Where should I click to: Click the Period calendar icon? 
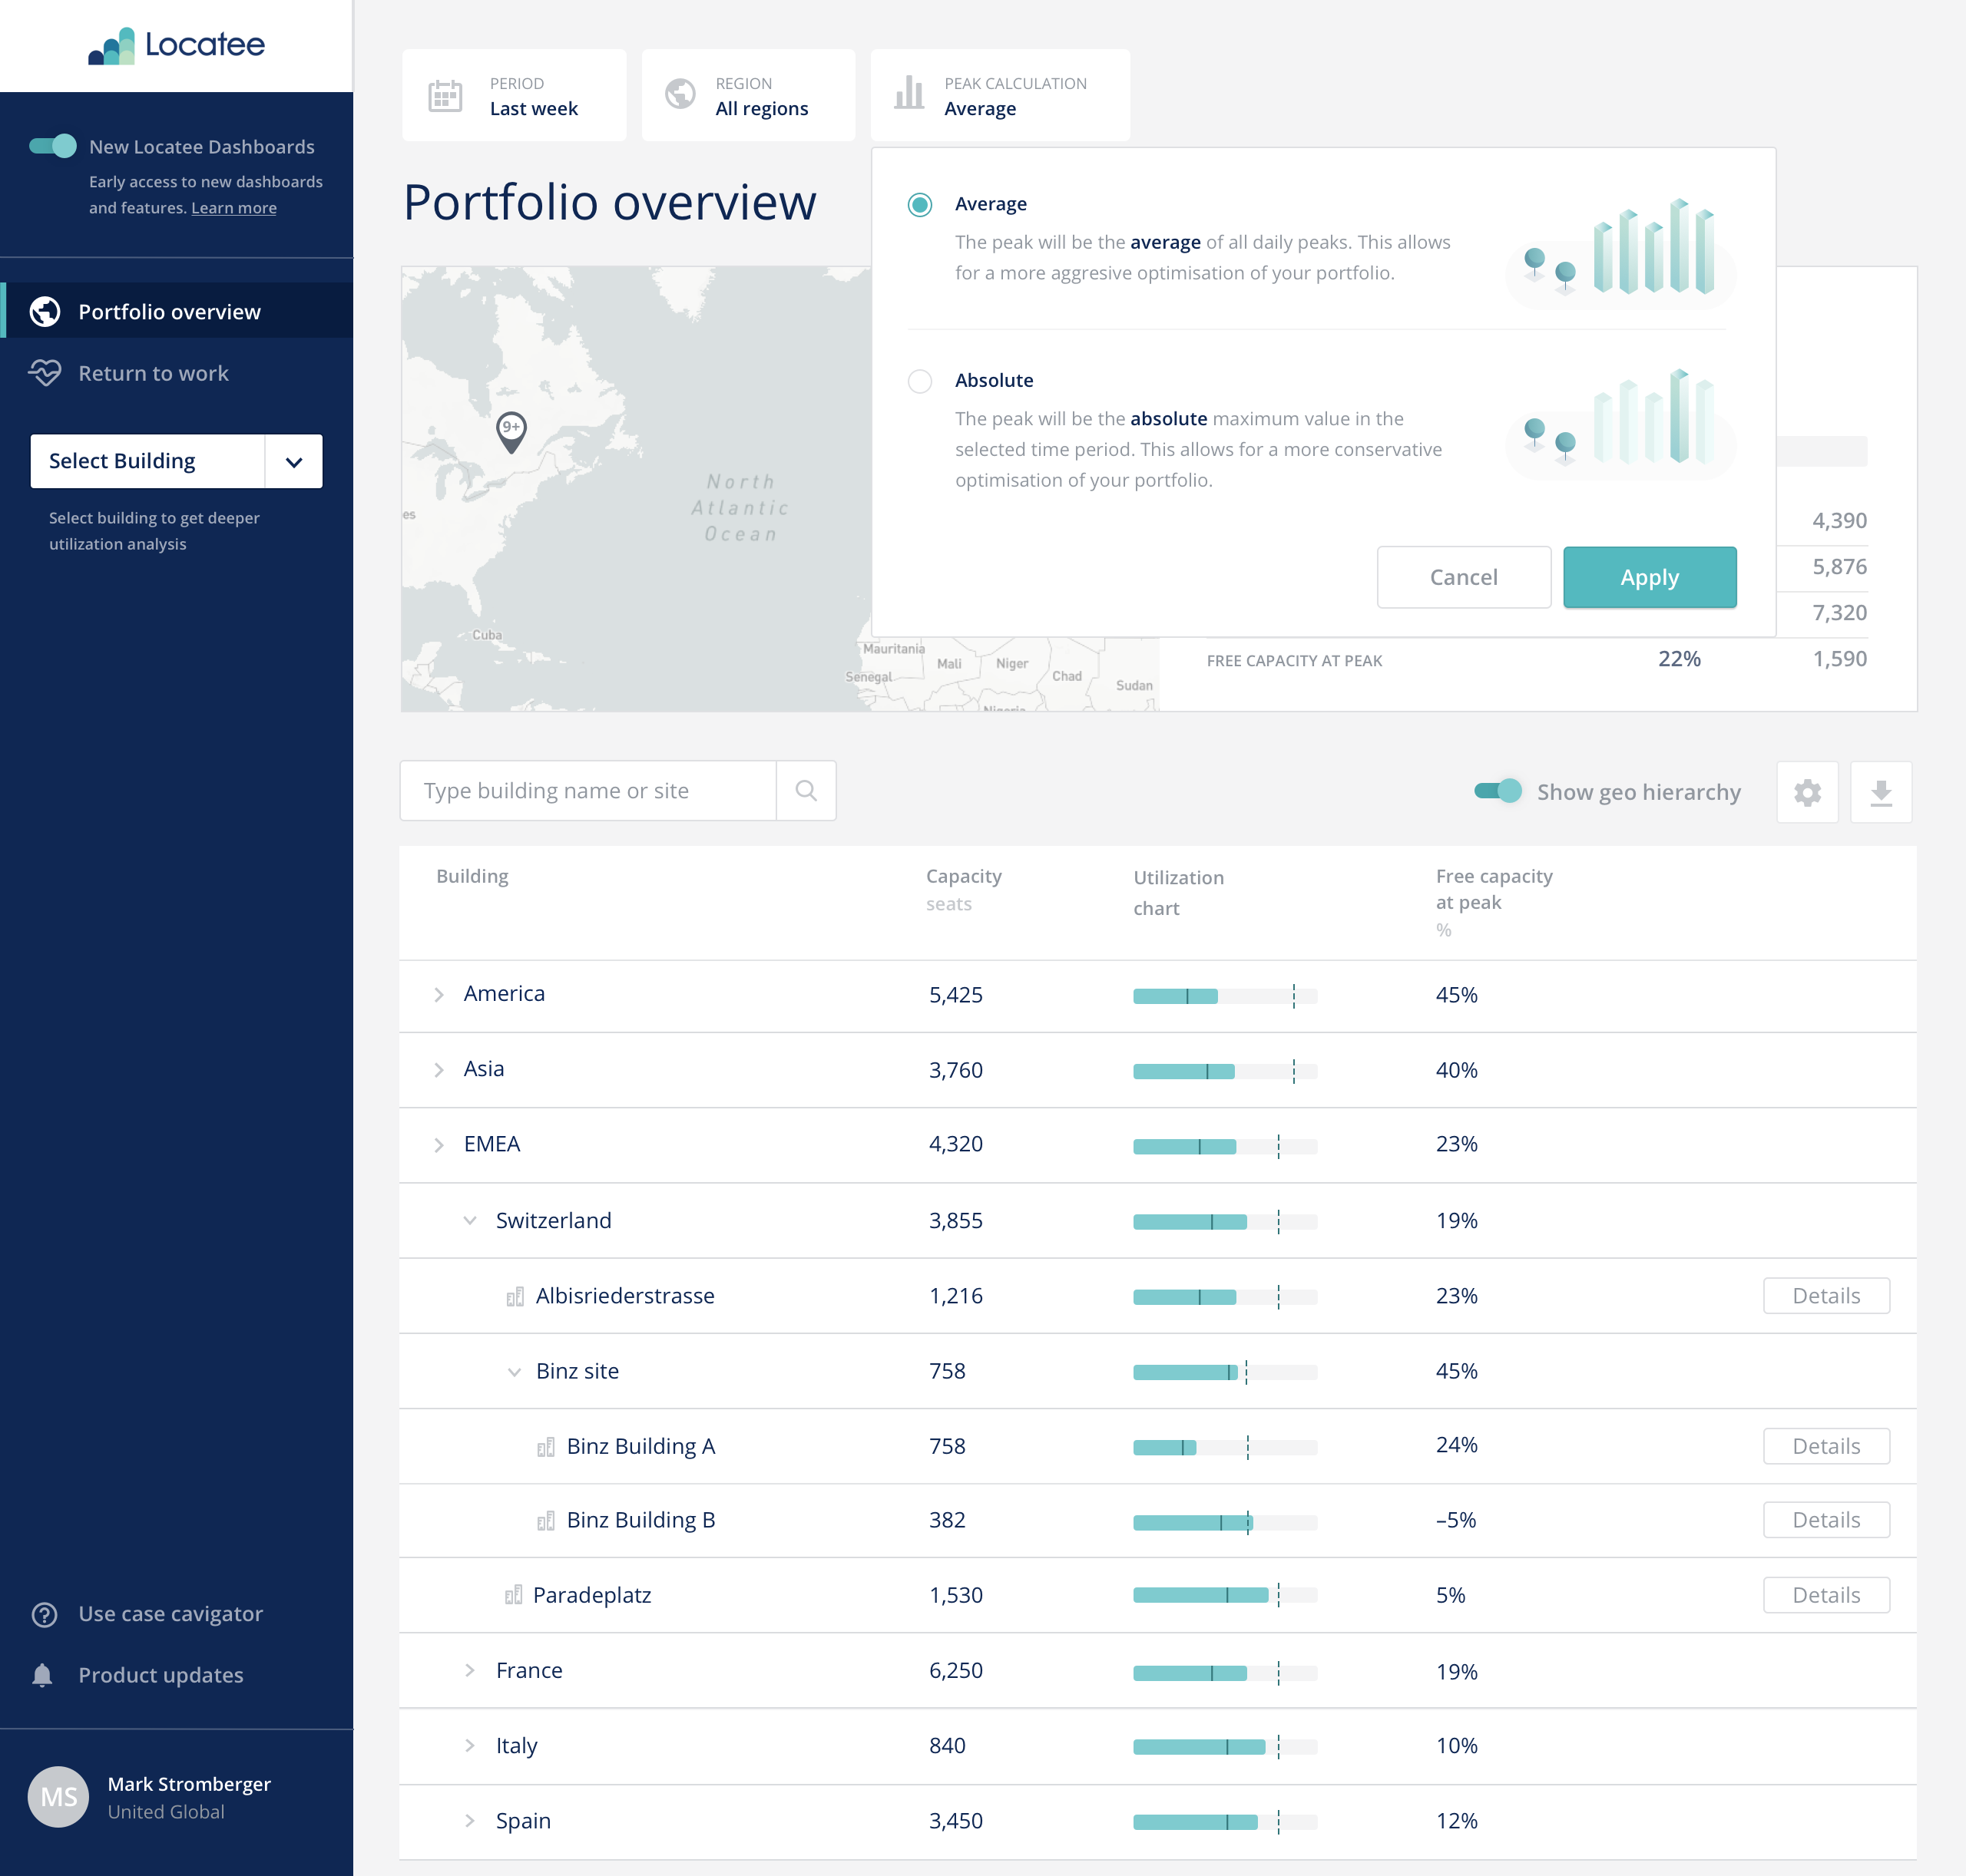(x=445, y=95)
